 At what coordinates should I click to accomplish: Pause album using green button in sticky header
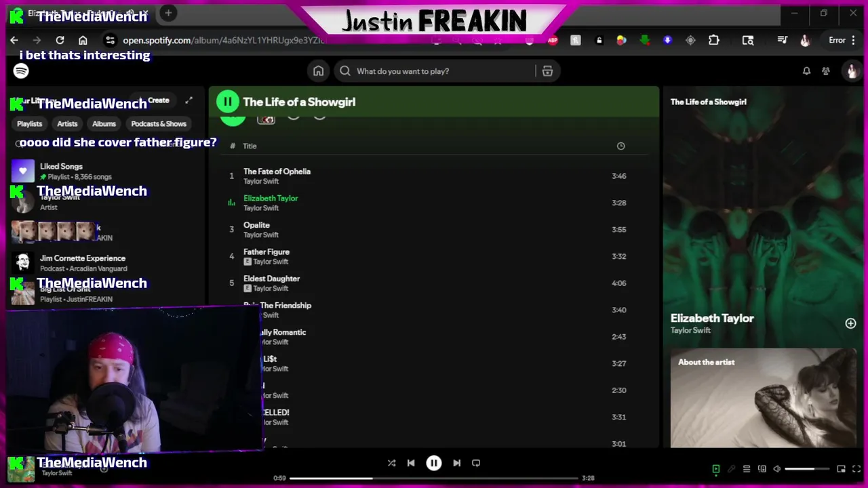click(227, 102)
